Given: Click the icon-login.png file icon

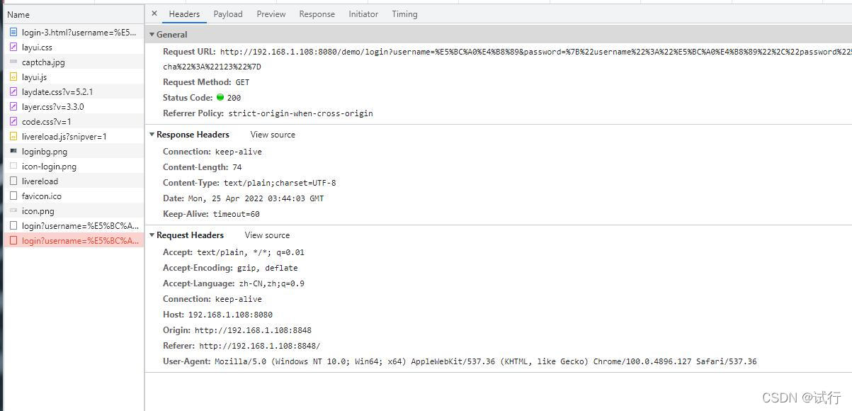Looking at the screenshot, I should click(x=13, y=166).
